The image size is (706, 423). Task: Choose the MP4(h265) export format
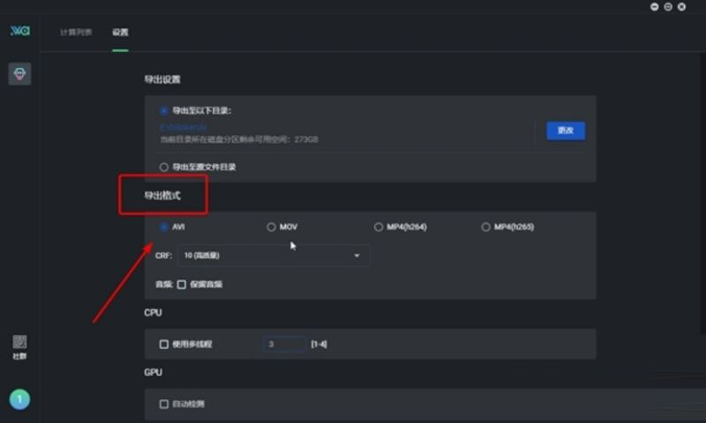485,227
